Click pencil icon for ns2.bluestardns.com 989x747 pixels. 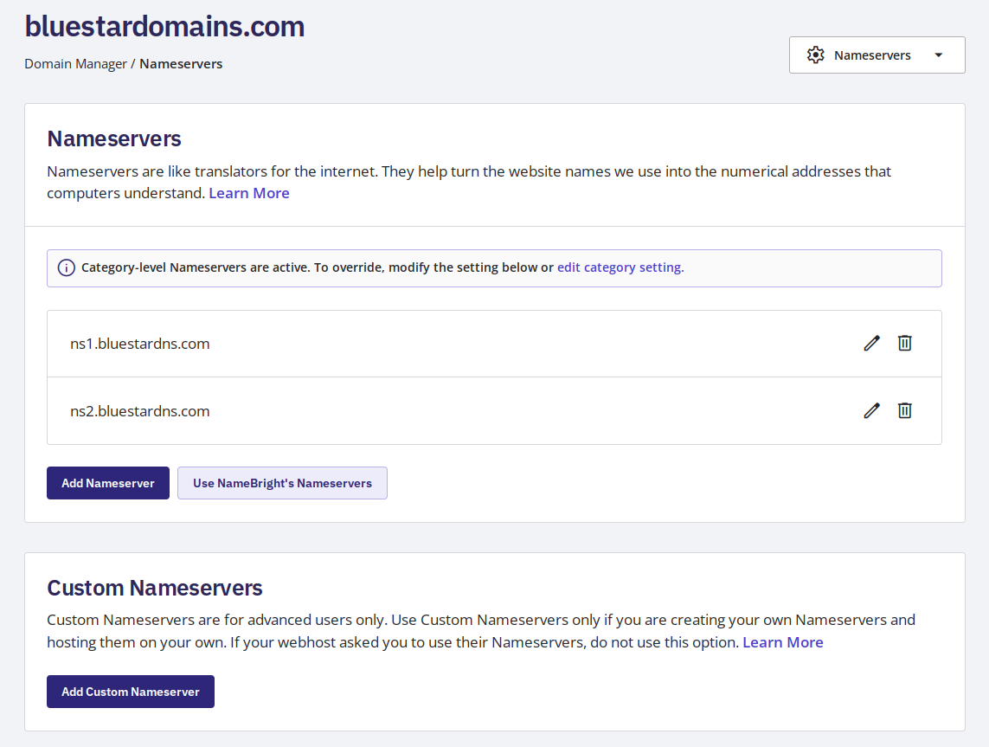click(x=871, y=411)
